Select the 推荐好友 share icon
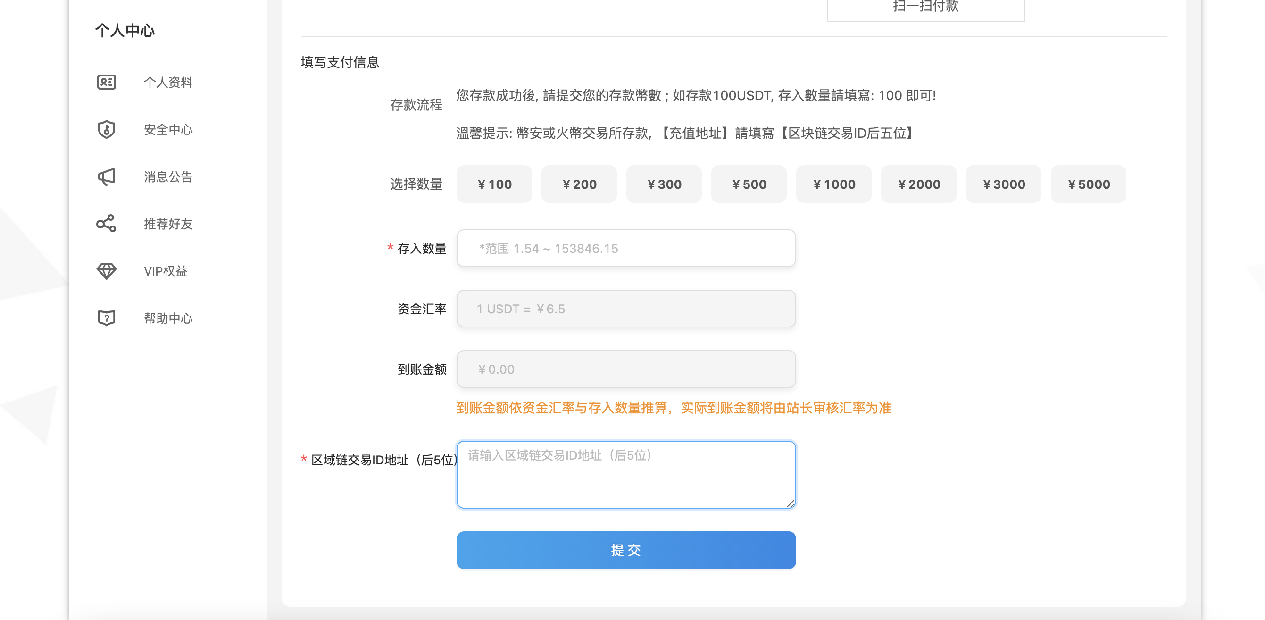The height and width of the screenshot is (620, 1265). 107,224
